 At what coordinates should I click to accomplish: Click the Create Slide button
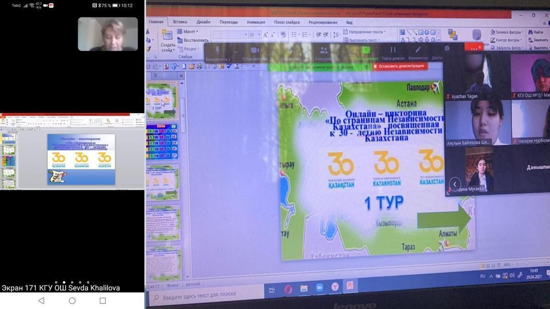(x=168, y=40)
